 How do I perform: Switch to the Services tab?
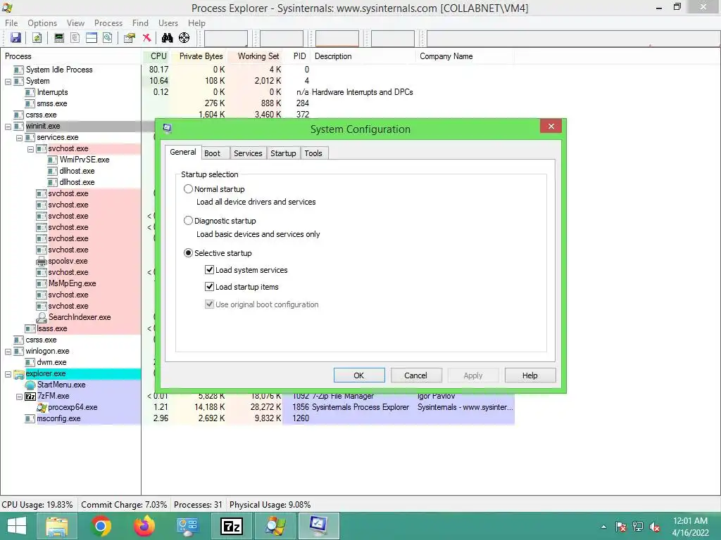(x=248, y=153)
